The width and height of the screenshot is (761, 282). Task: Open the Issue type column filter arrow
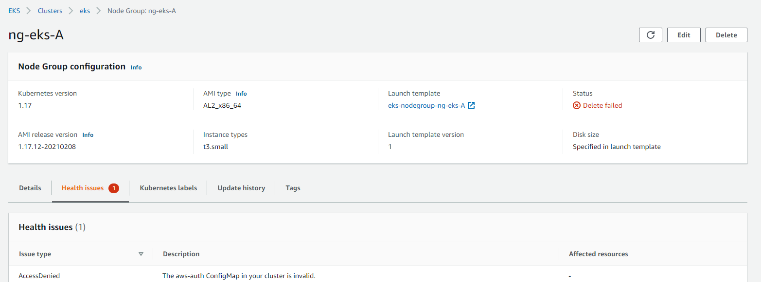tap(141, 253)
